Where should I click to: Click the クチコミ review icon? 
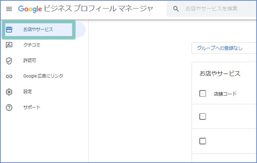[x=9, y=45]
